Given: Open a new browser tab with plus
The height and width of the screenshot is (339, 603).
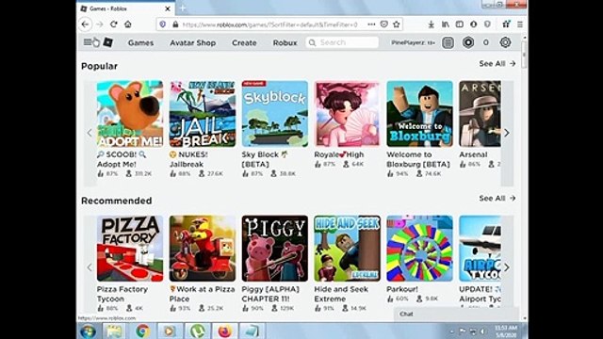Looking at the screenshot, I should point(183,8).
